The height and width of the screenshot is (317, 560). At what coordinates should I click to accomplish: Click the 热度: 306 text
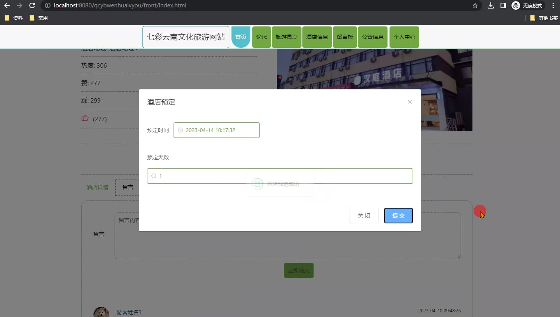[94, 65]
